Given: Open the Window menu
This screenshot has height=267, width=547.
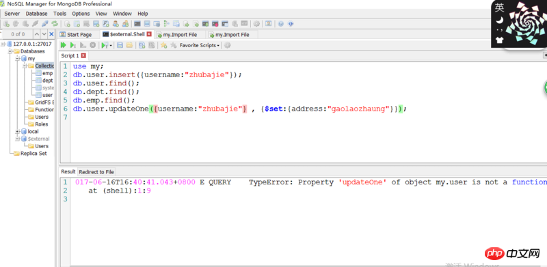Looking at the screenshot, I should 122,14.
